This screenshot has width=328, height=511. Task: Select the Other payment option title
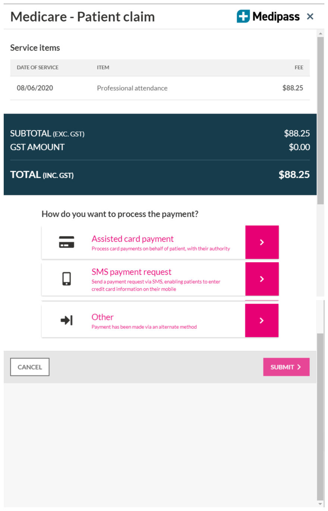102,317
